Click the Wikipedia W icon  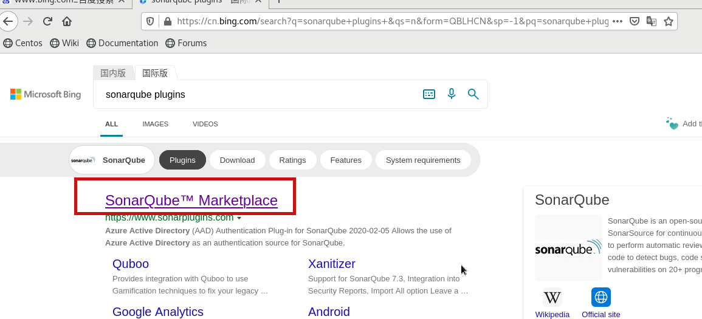552,297
